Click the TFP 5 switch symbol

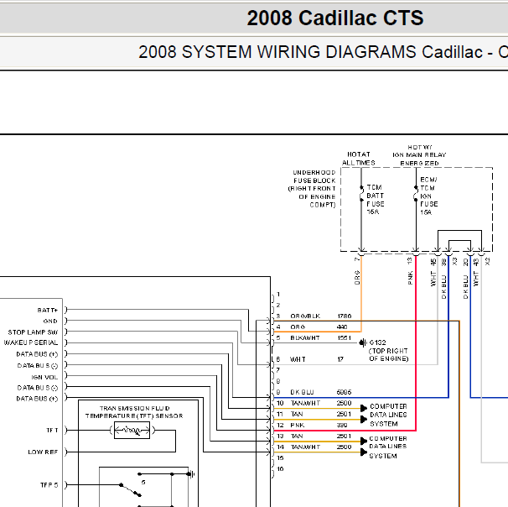(131, 490)
